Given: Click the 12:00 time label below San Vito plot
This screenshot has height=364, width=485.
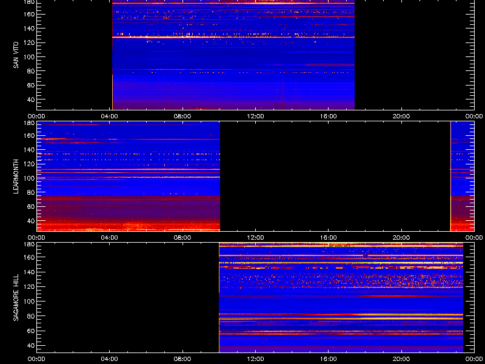Looking at the screenshot, I should click(x=255, y=116).
